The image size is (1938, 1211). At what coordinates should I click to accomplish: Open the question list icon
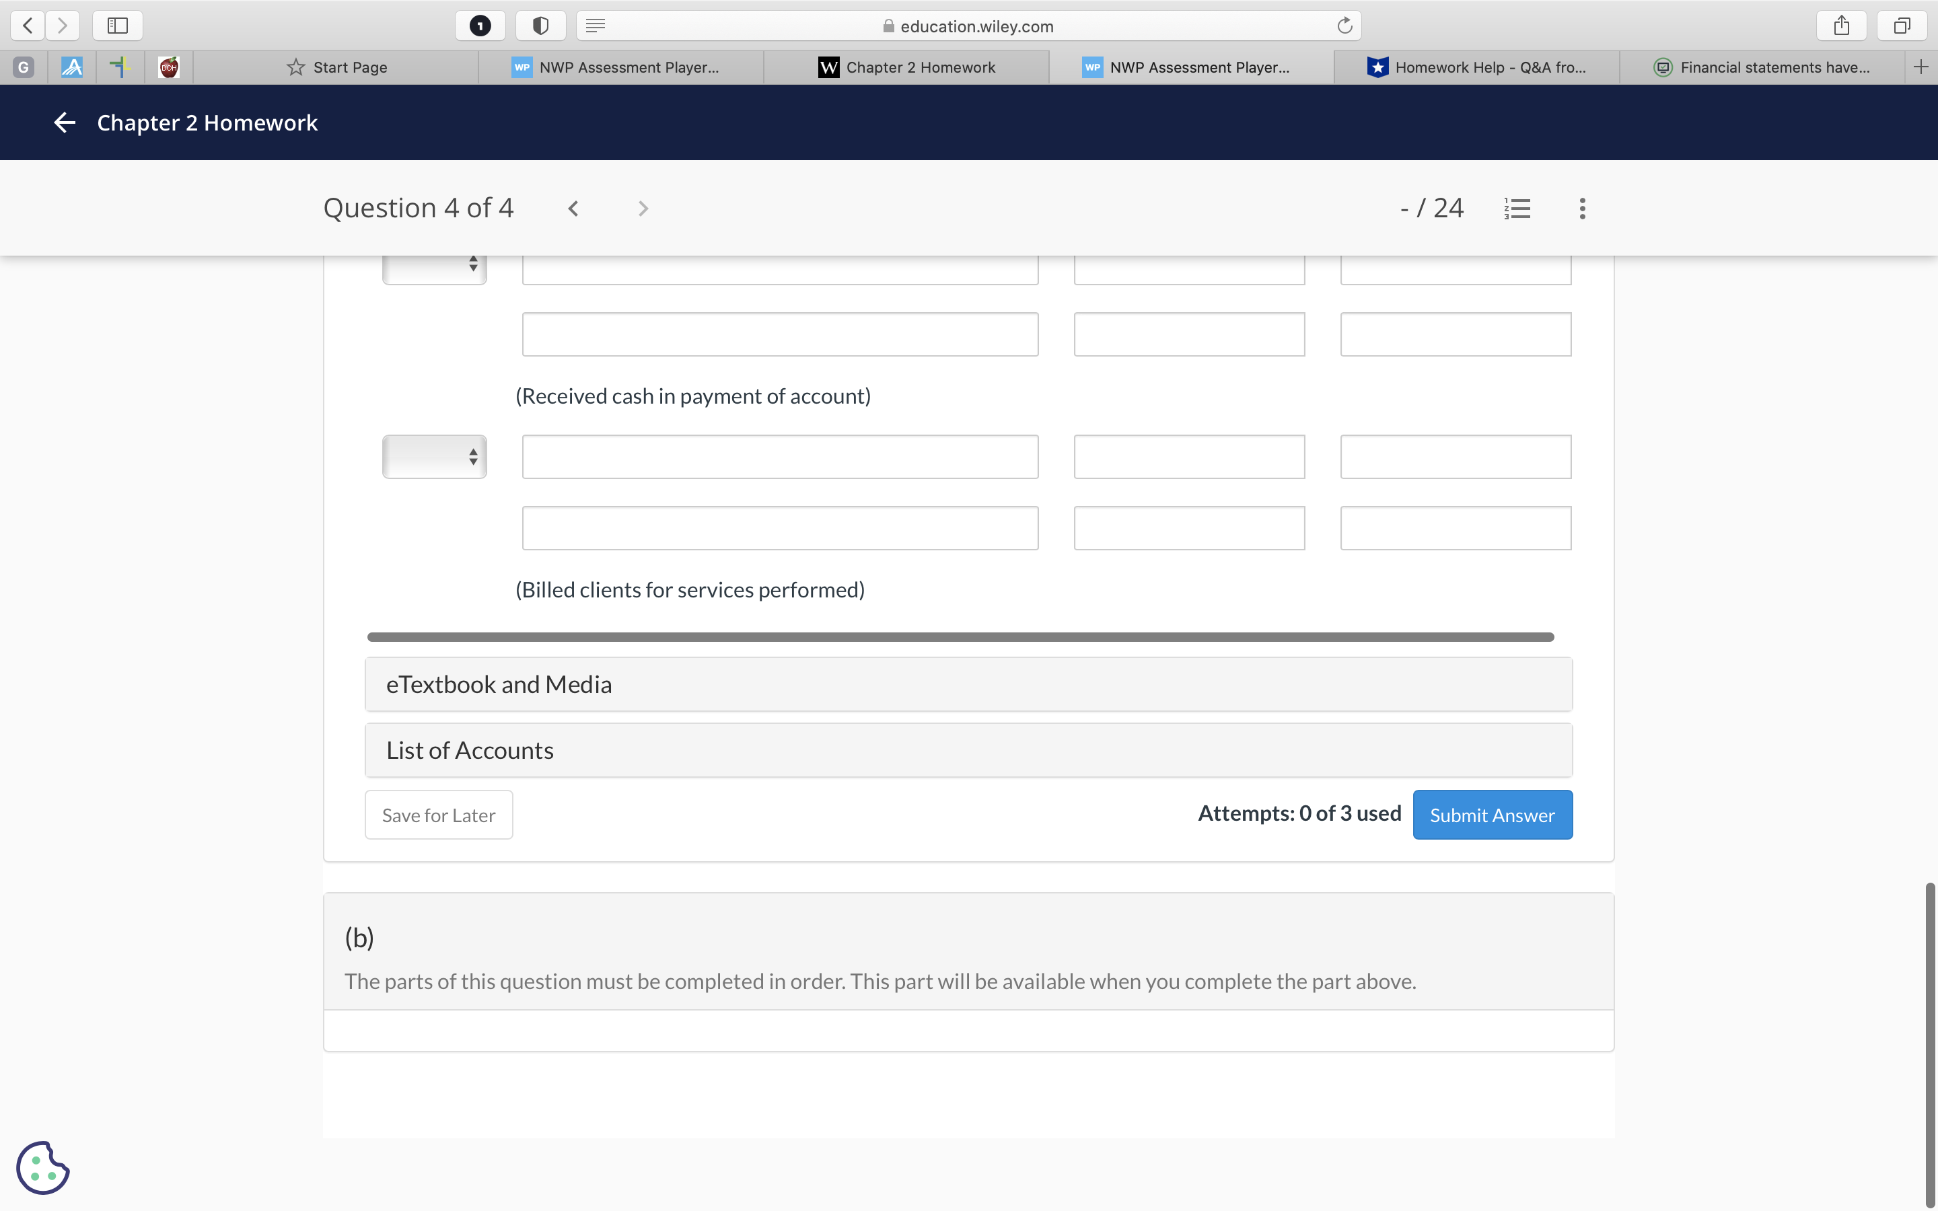coord(1517,209)
